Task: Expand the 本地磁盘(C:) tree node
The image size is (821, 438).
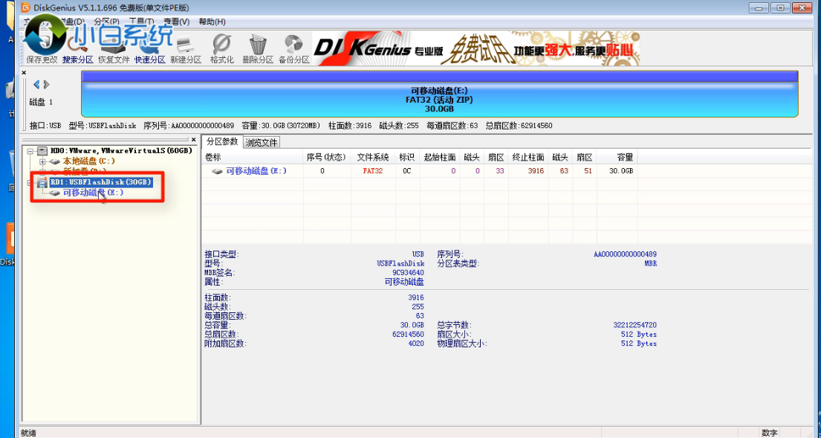Action: 43,161
